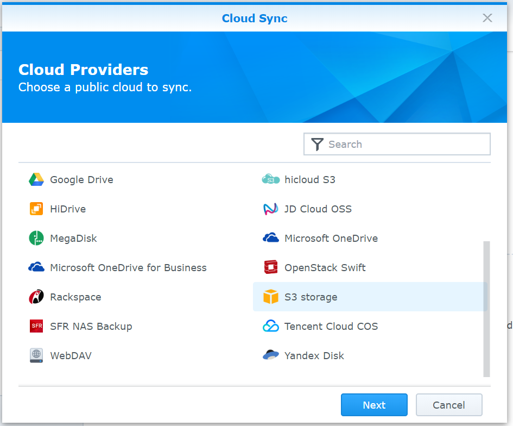Click the Rackspace logo icon

pyautogui.click(x=36, y=297)
